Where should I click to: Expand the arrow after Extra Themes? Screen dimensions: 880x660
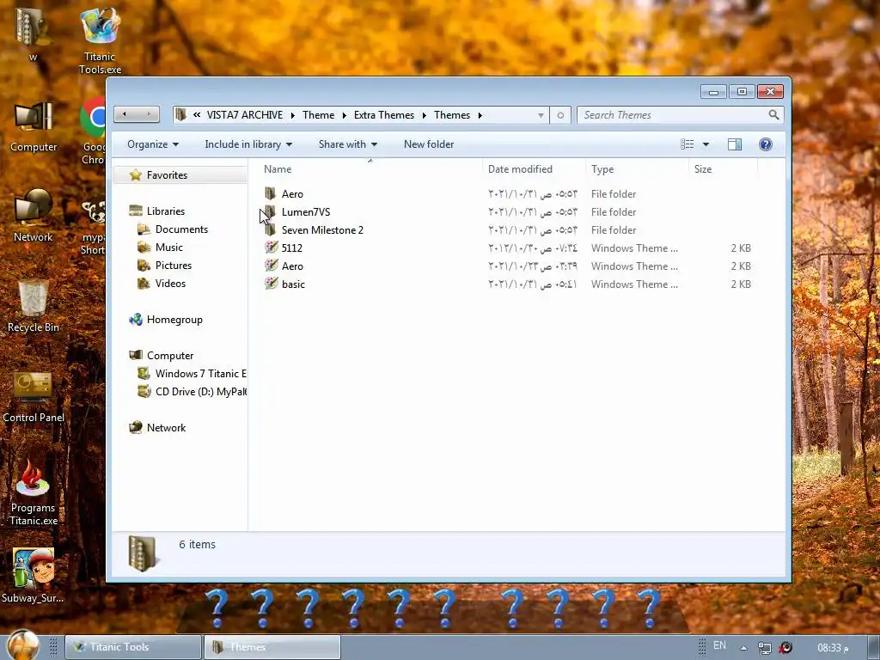point(424,115)
